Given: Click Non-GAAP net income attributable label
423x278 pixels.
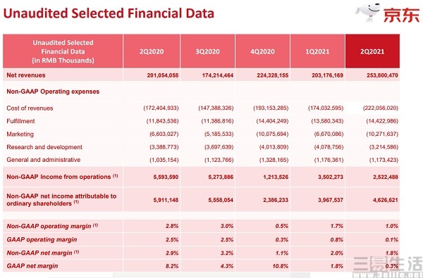Looking at the screenshot, I should pyautogui.click(x=61, y=200).
